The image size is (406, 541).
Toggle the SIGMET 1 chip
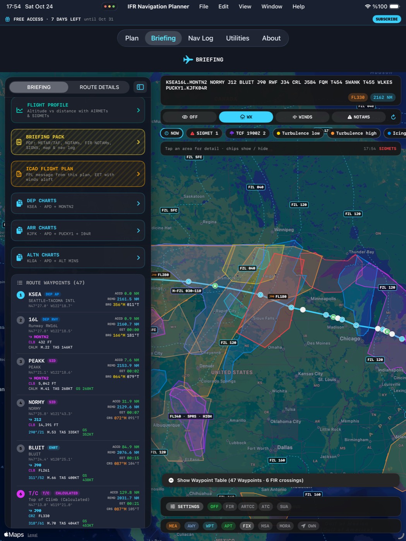(204, 133)
